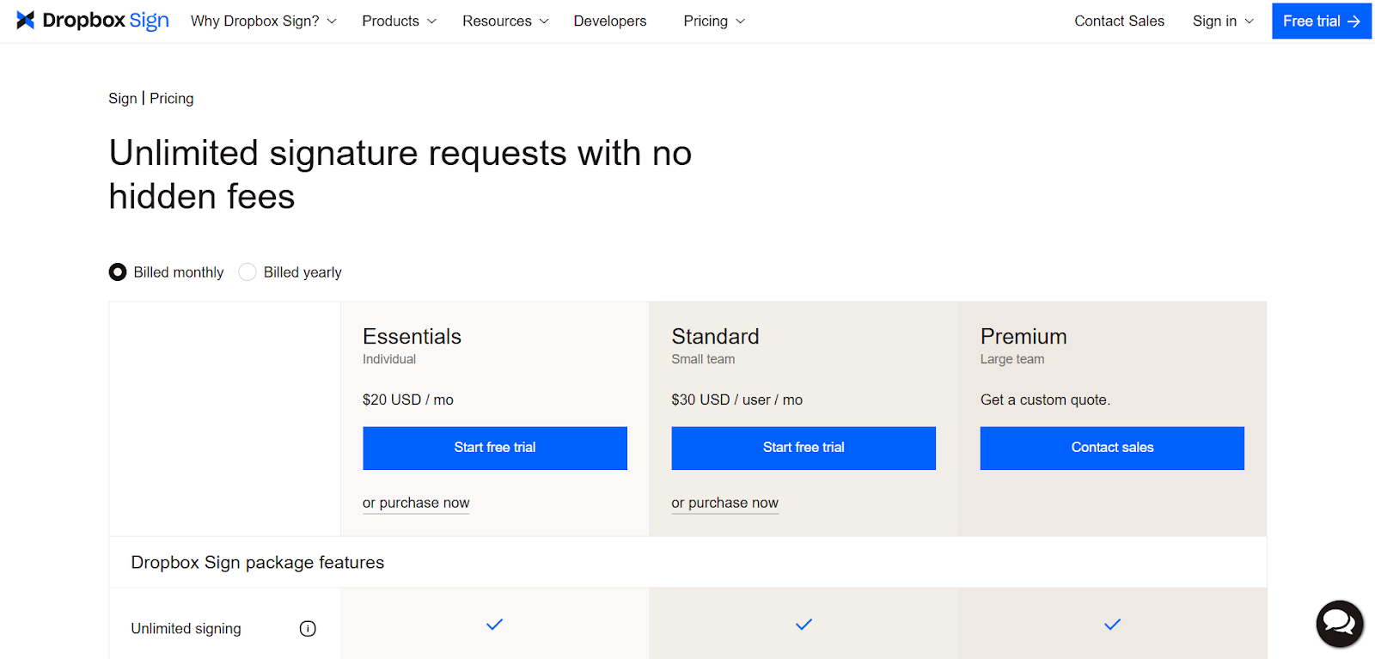Click the 'Dropbox Sign package features' heading
Image resolution: width=1375 pixels, height=659 pixels.
point(258,563)
